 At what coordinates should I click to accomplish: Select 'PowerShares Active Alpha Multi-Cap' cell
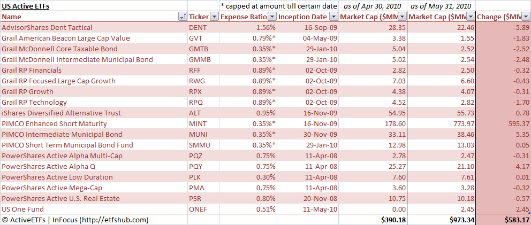94,156
